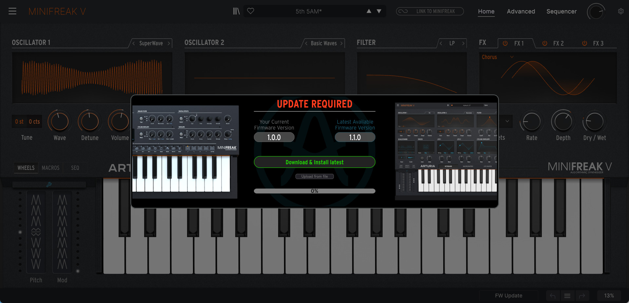Screen dimensions: 629x303
Task: Select the WHEELS tab
Action: point(26,168)
